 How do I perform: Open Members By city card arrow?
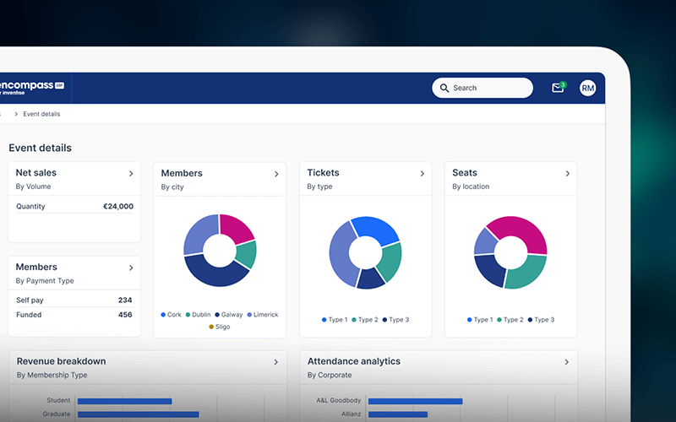pyautogui.click(x=276, y=174)
